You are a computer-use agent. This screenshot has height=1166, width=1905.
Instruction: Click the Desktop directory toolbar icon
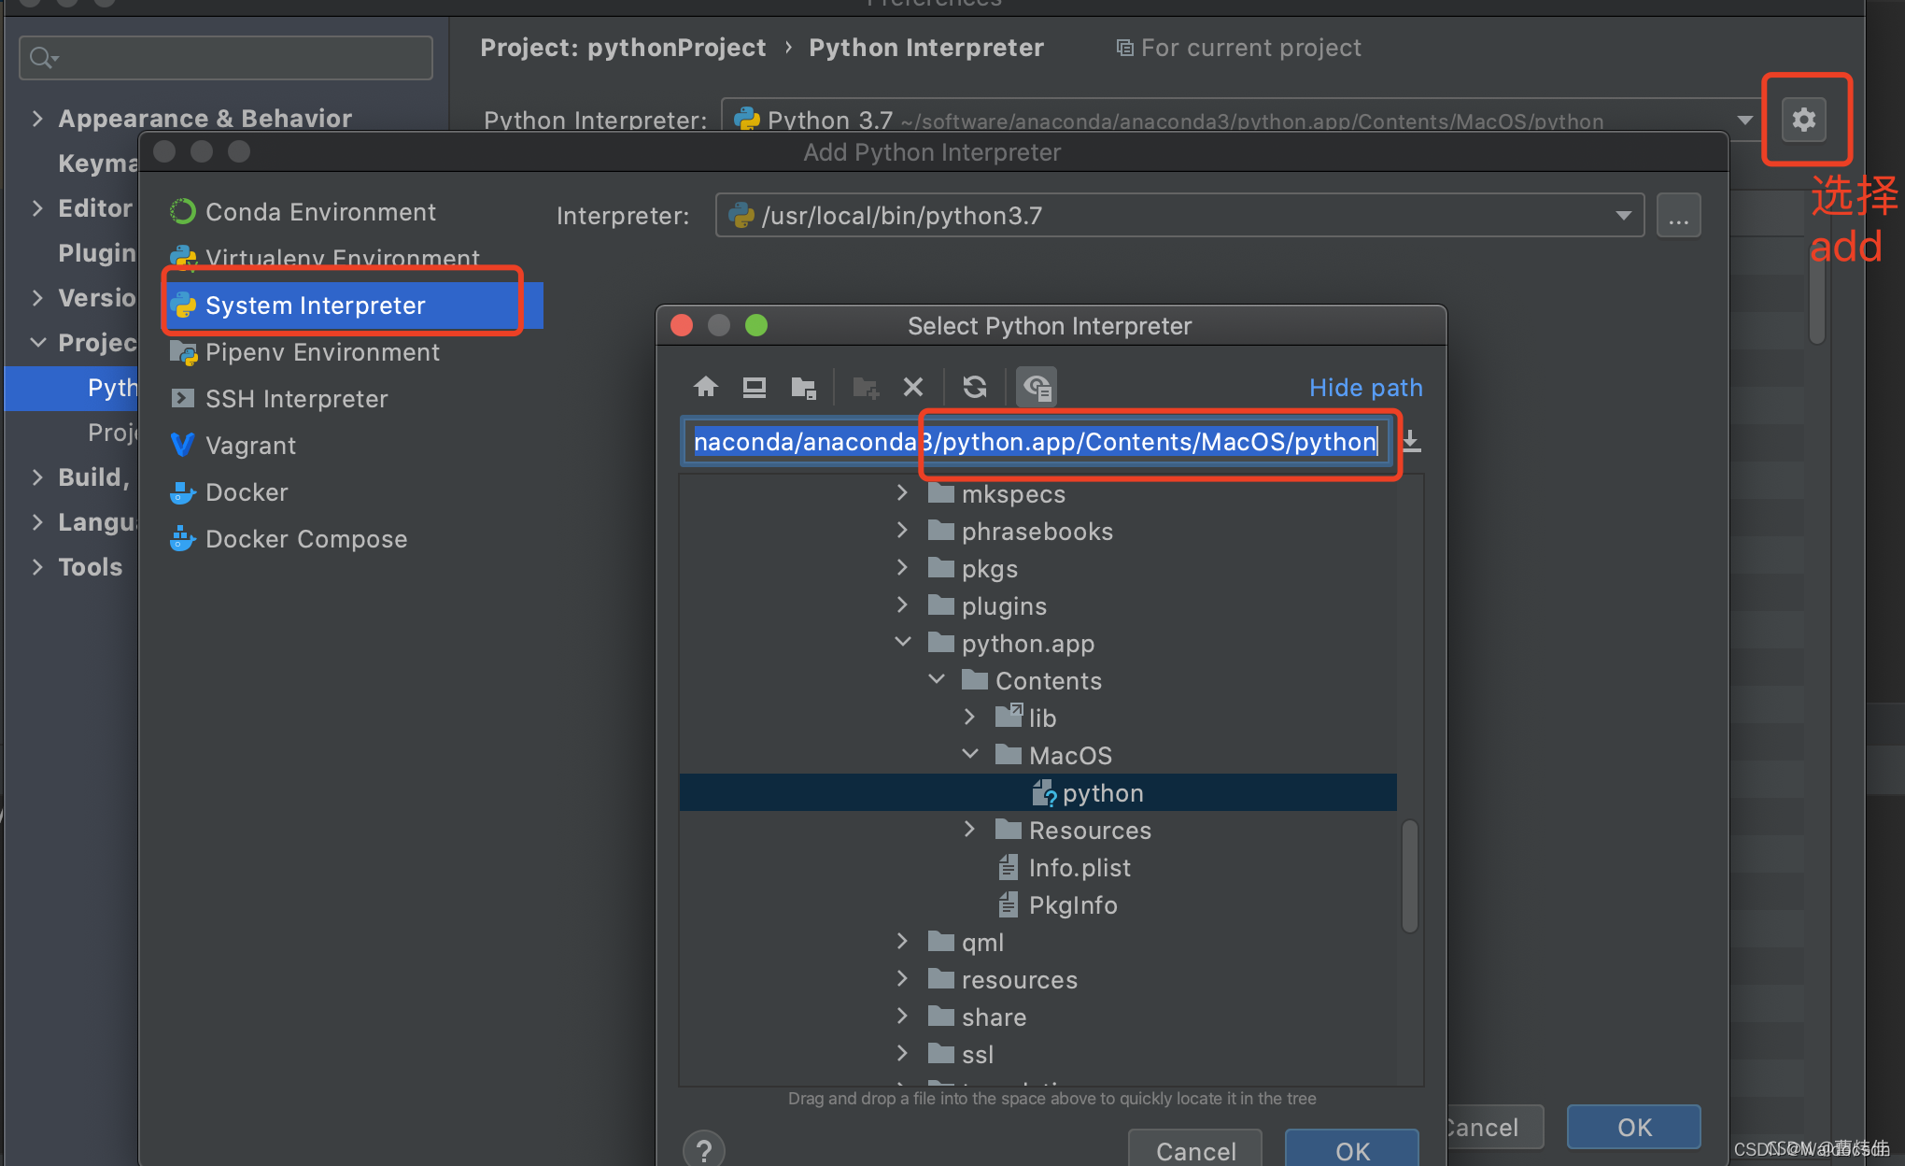coord(754,387)
